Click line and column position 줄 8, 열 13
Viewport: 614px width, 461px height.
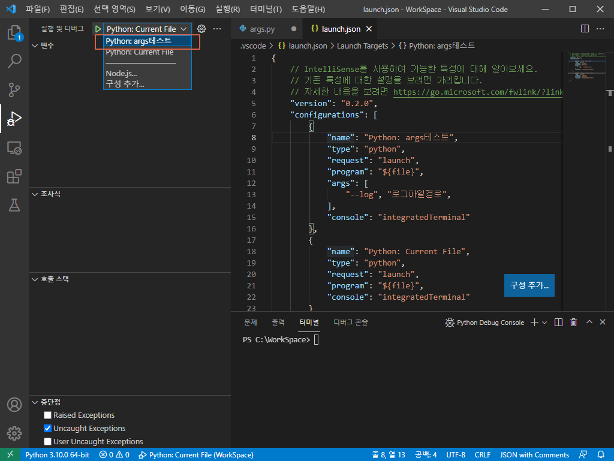click(x=388, y=455)
